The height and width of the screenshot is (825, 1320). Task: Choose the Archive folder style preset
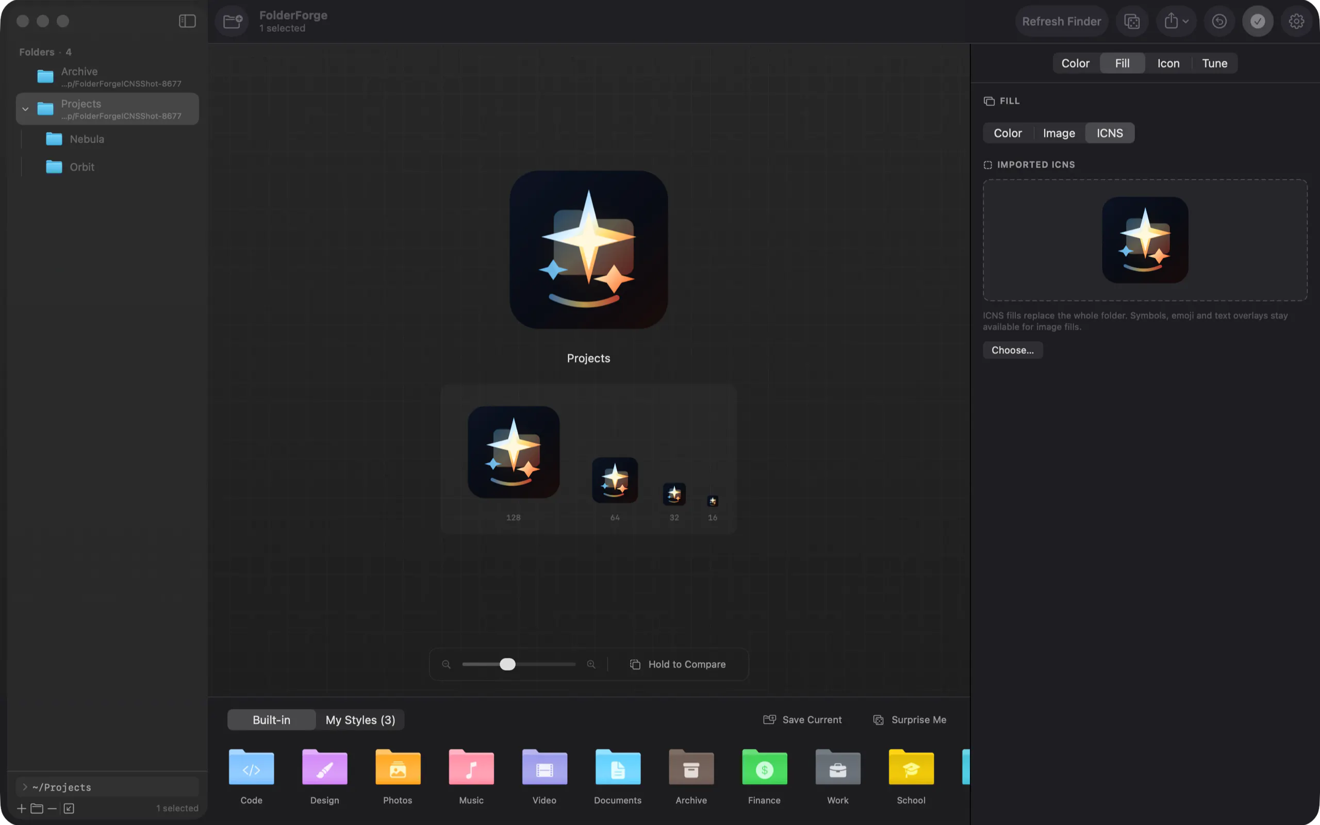coord(691,777)
